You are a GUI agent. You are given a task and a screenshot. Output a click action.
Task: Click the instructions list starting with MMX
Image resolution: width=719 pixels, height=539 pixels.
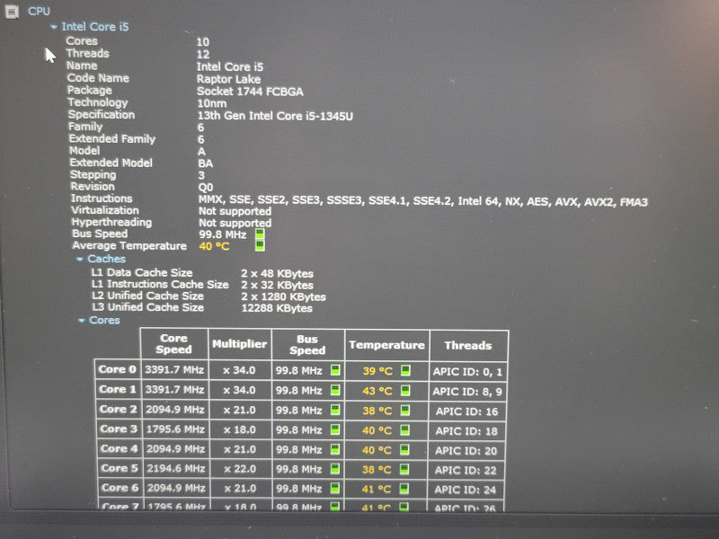[422, 201]
